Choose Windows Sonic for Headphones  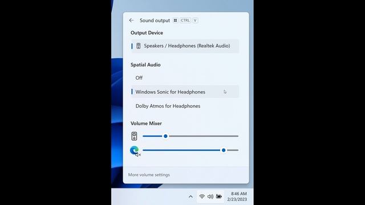tap(185, 92)
